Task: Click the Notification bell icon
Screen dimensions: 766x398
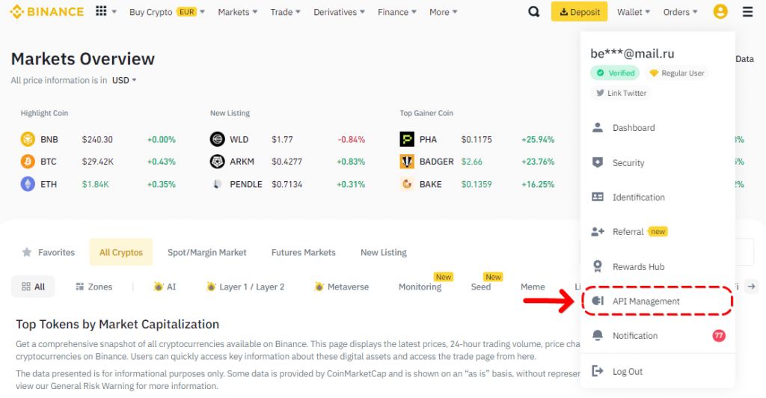Action: pyautogui.click(x=598, y=336)
